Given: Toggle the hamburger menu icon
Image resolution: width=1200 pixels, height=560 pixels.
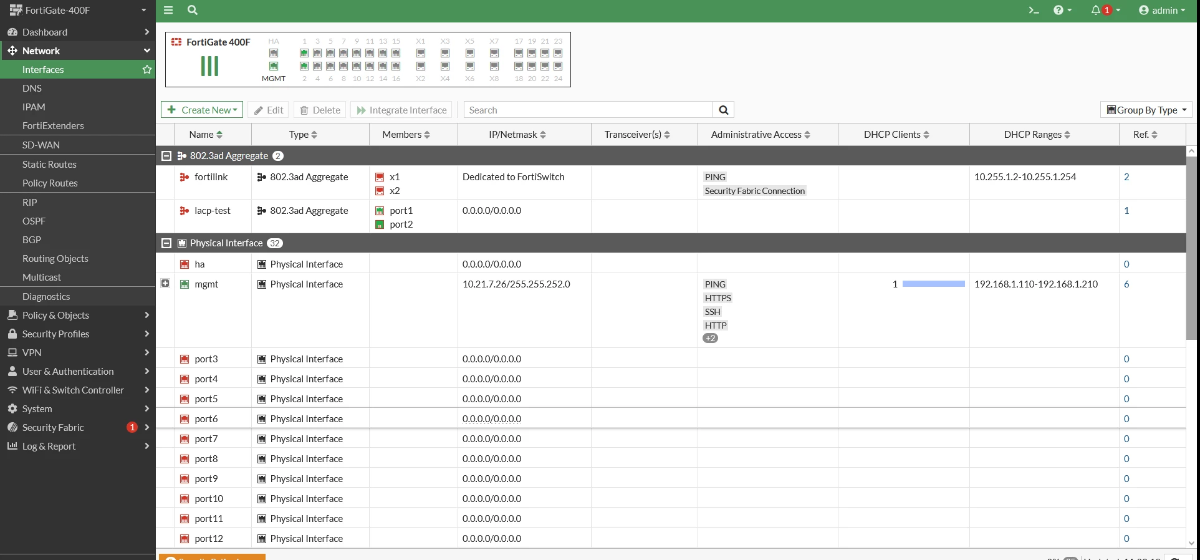Looking at the screenshot, I should [168, 10].
